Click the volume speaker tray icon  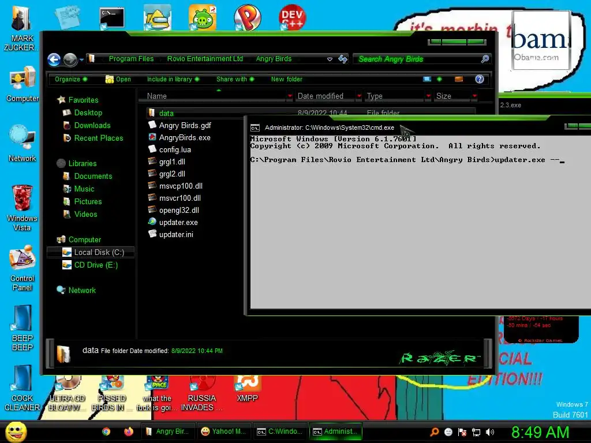click(x=490, y=432)
